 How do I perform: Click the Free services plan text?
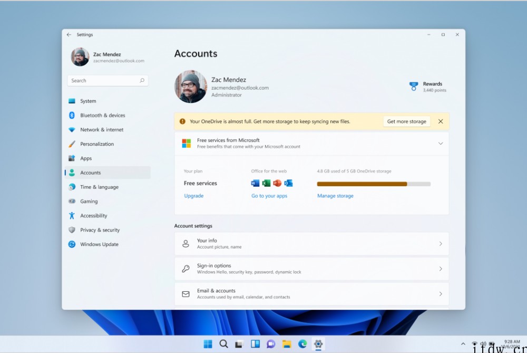[200, 183]
